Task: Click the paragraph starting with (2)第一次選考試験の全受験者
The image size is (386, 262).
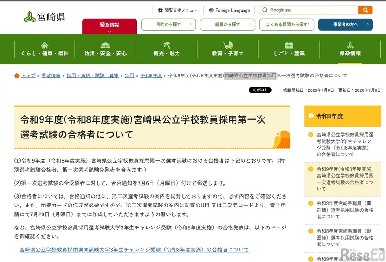Action: (x=120, y=183)
